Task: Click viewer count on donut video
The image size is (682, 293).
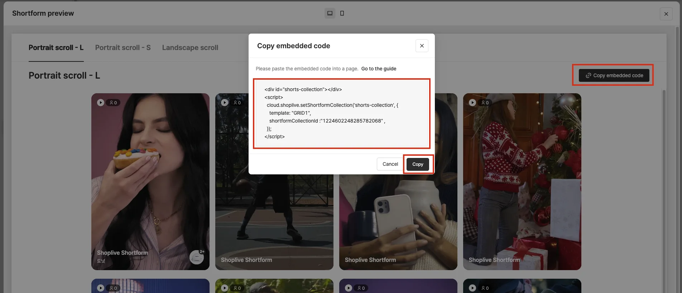Action: [x=113, y=103]
